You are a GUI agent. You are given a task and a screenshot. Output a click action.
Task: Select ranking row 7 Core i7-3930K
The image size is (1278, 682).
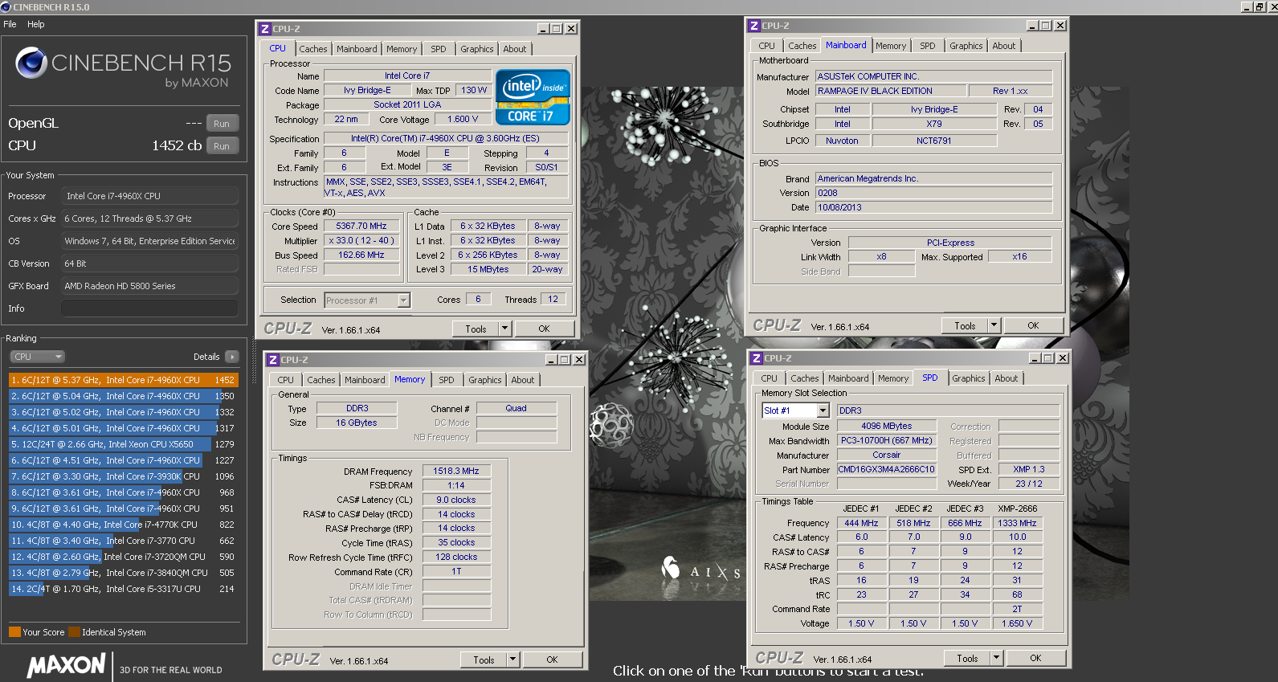(124, 476)
